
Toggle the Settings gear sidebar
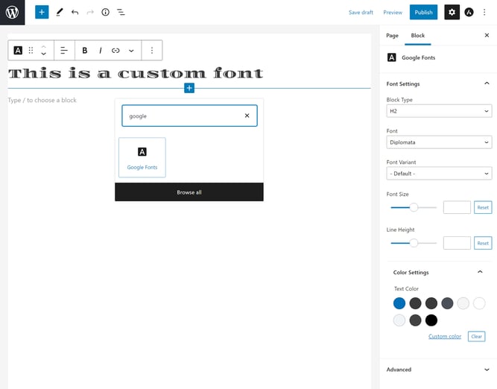(452, 13)
